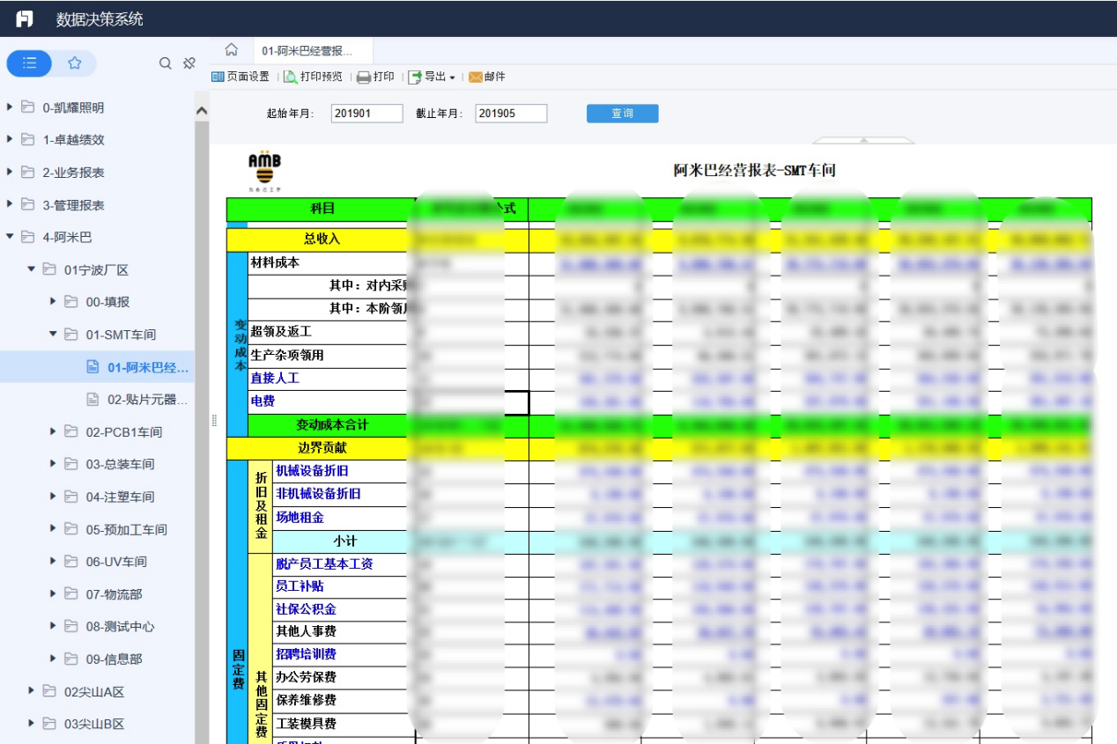
Task: Open 页面设置 page setup
Action: pyautogui.click(x=240, y=77)
